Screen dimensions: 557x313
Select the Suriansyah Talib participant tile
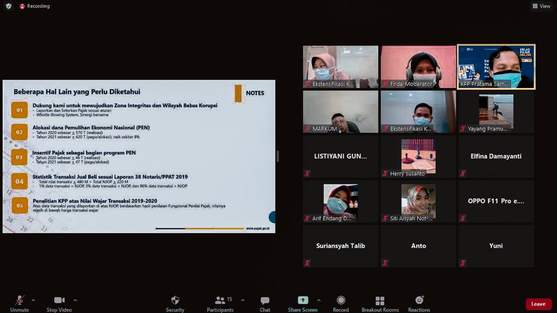(341, 246)
